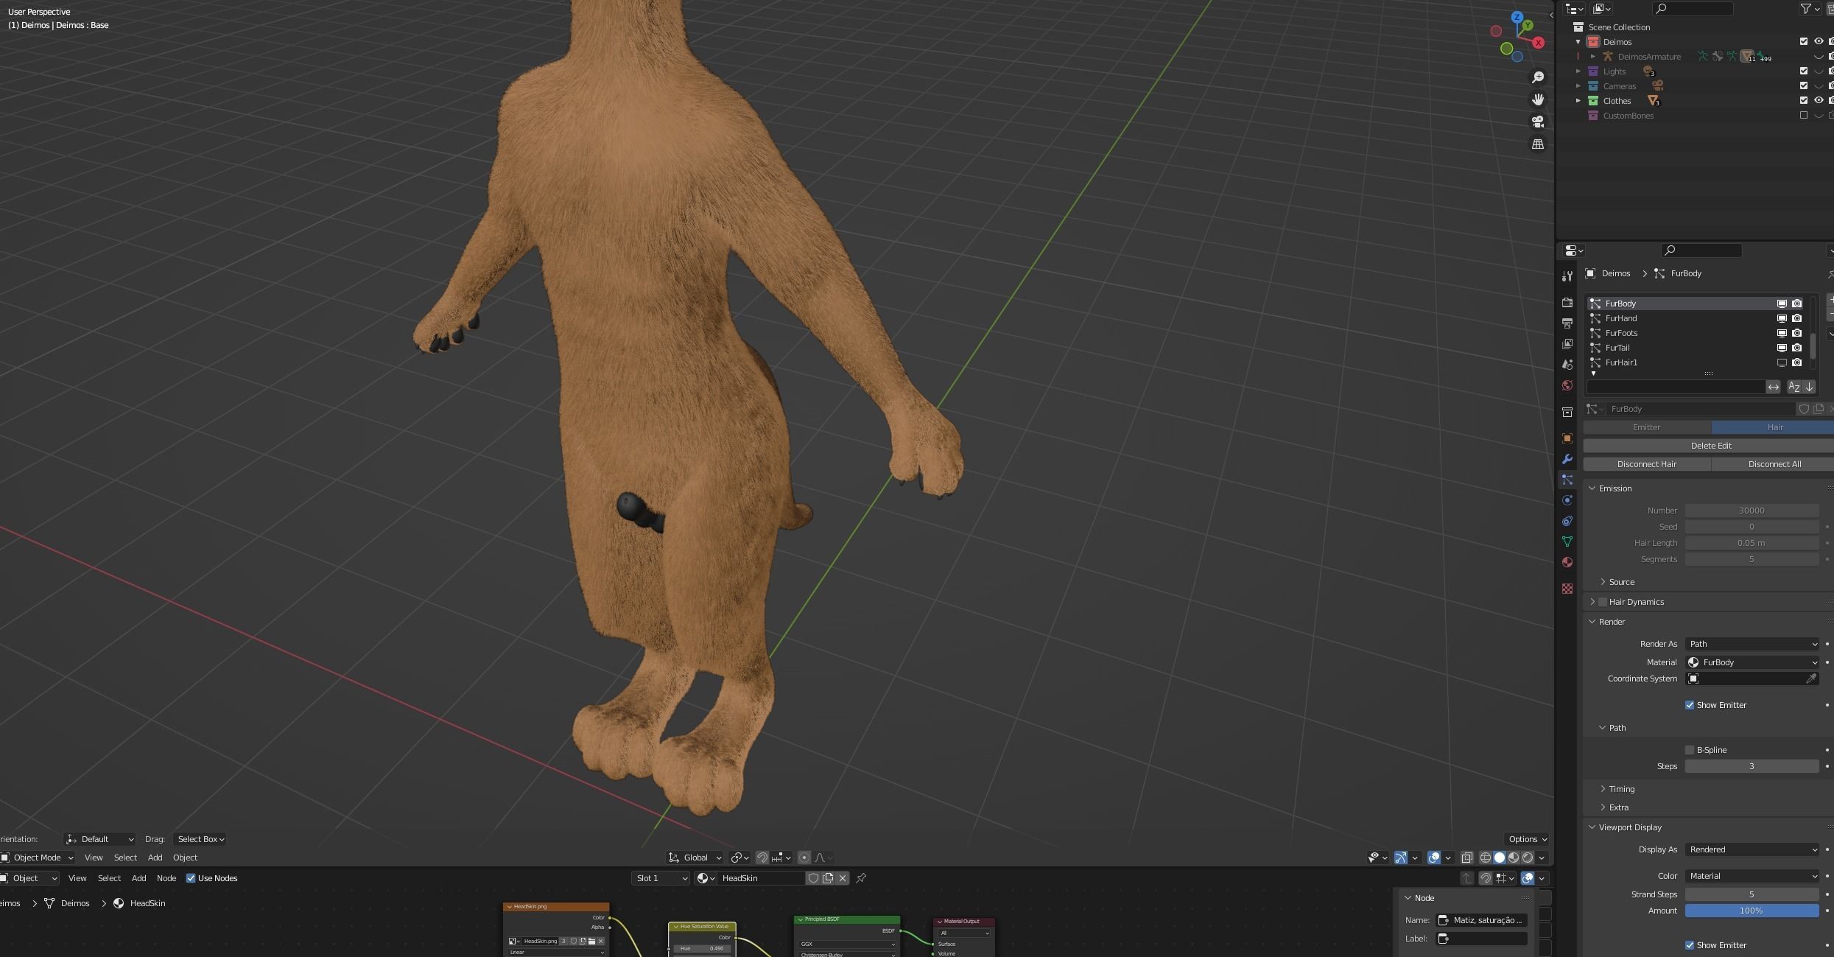Open the Output properties tab
This screenshot has width=1834, height=957.
pos(1567,323)
